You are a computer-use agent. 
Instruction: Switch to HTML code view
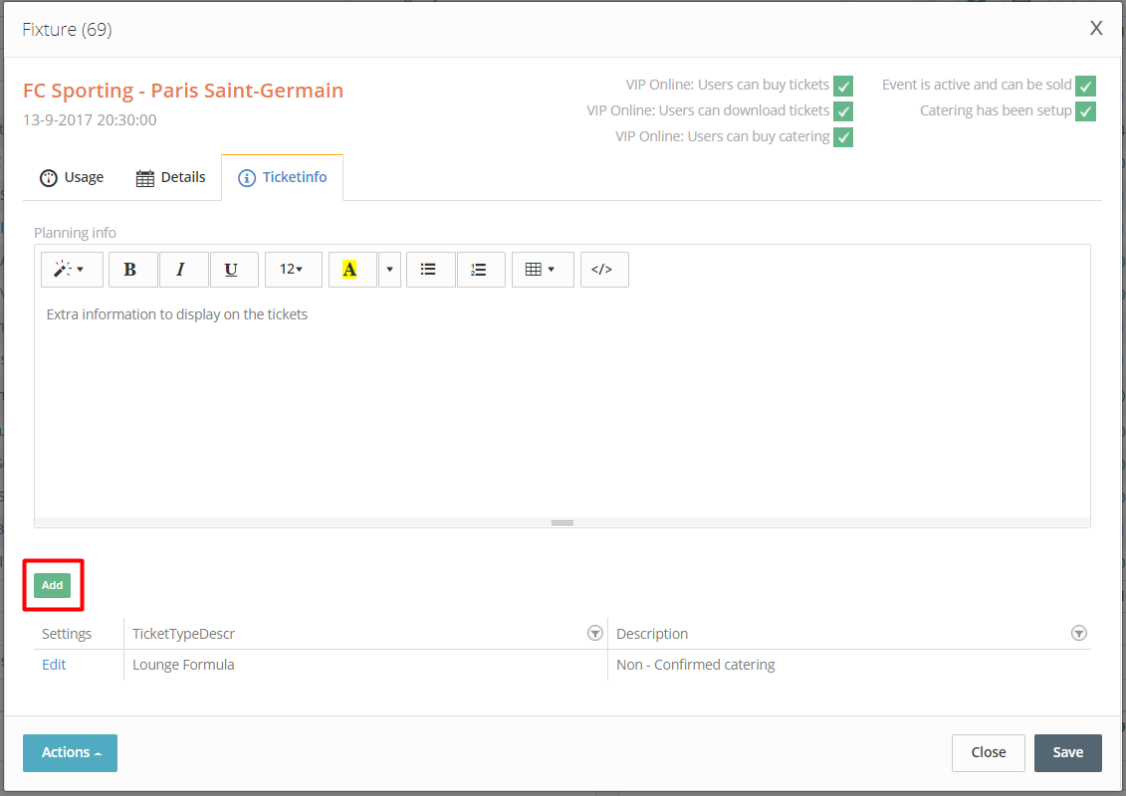604,270
